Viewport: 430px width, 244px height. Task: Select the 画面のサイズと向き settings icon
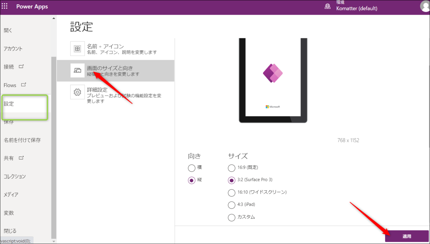click(x=77, y=70)
